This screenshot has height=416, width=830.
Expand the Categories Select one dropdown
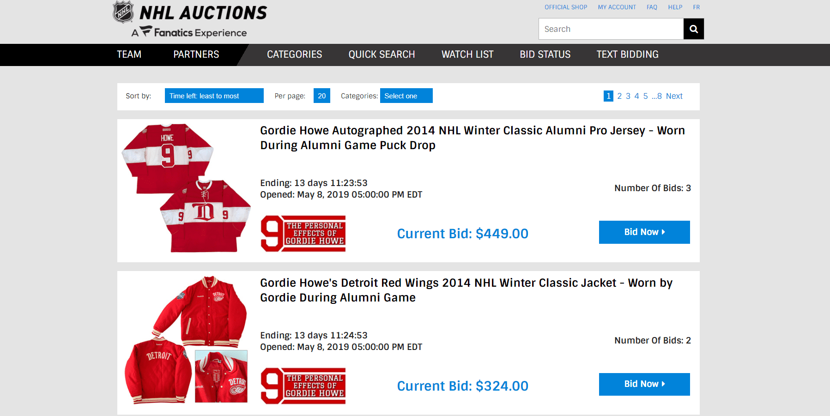coord(406,96)
